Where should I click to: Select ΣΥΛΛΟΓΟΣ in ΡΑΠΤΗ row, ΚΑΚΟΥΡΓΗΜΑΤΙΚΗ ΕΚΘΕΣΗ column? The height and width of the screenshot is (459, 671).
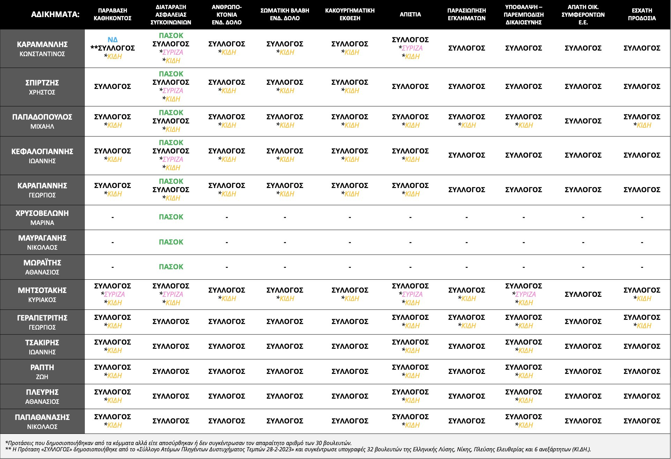pyautogui.click(x=350, y=371)
